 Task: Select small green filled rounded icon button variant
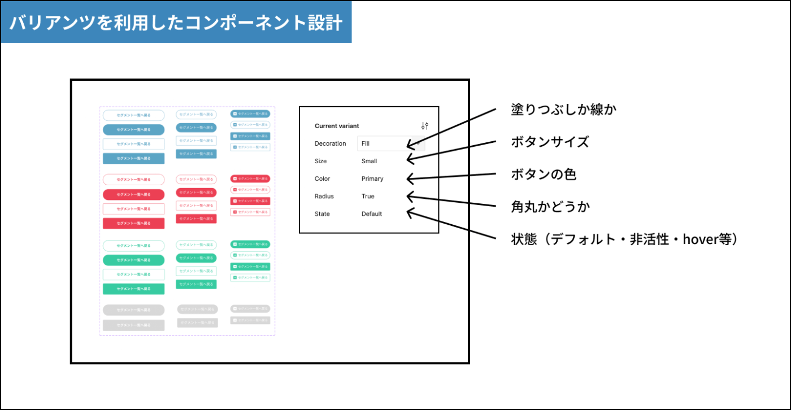tap(250, 244)
